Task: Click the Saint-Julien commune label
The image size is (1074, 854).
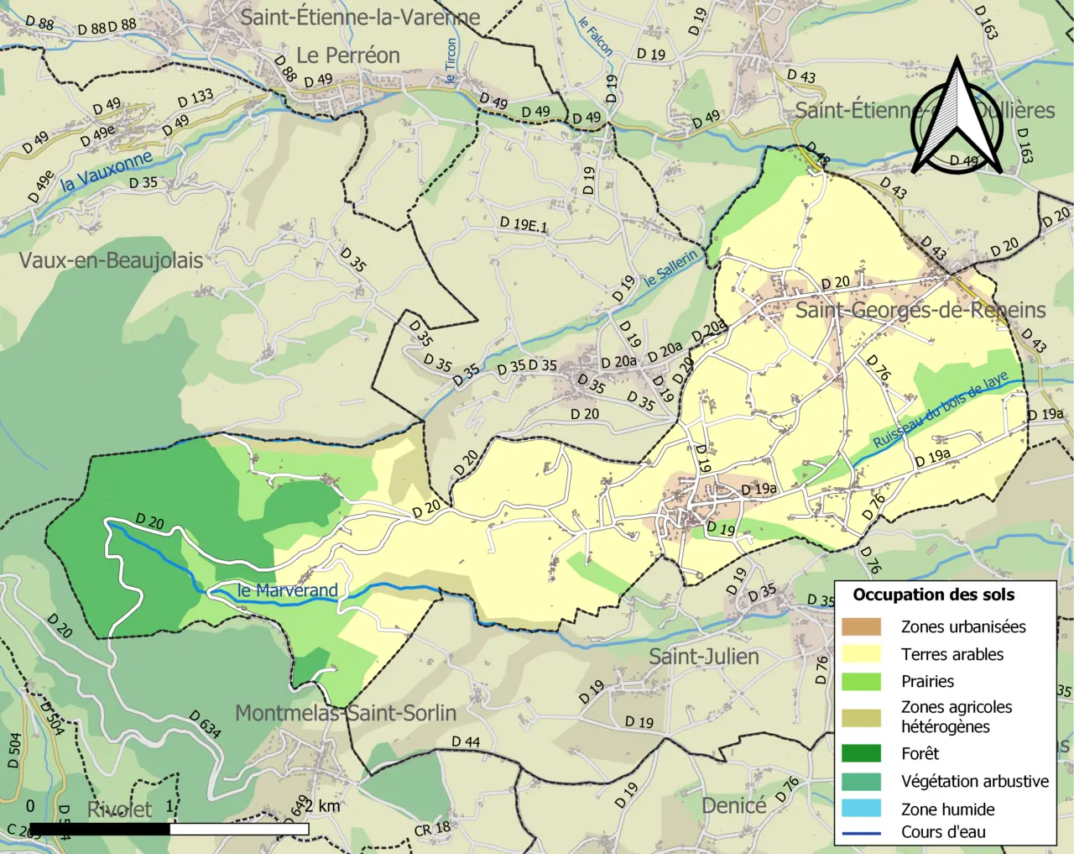Action: coord(704,657)
